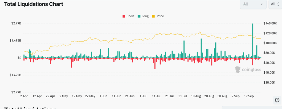This screenshot has height=109, width=282.
Task: Click the yellow Price legend color square
Action: tap(154, 16)
